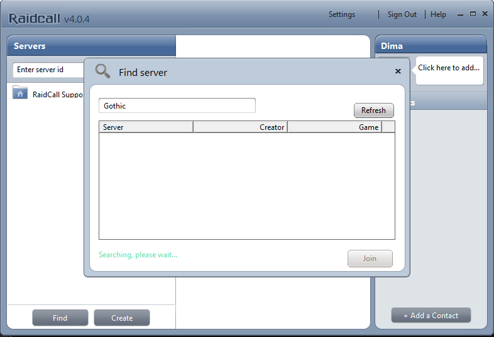This screenshot has width=494, height=337.
Task: Click the 'Searching, please wait...' status text
Action: [x=138, y=255]
